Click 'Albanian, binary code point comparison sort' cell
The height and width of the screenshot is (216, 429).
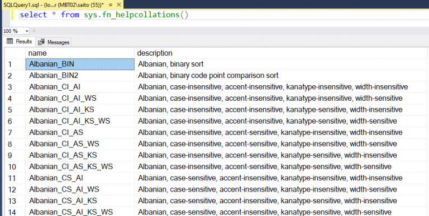coord(281,76)
